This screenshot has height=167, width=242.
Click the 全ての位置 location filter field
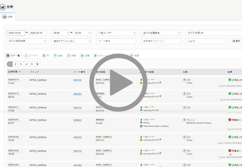coord(214,33)
